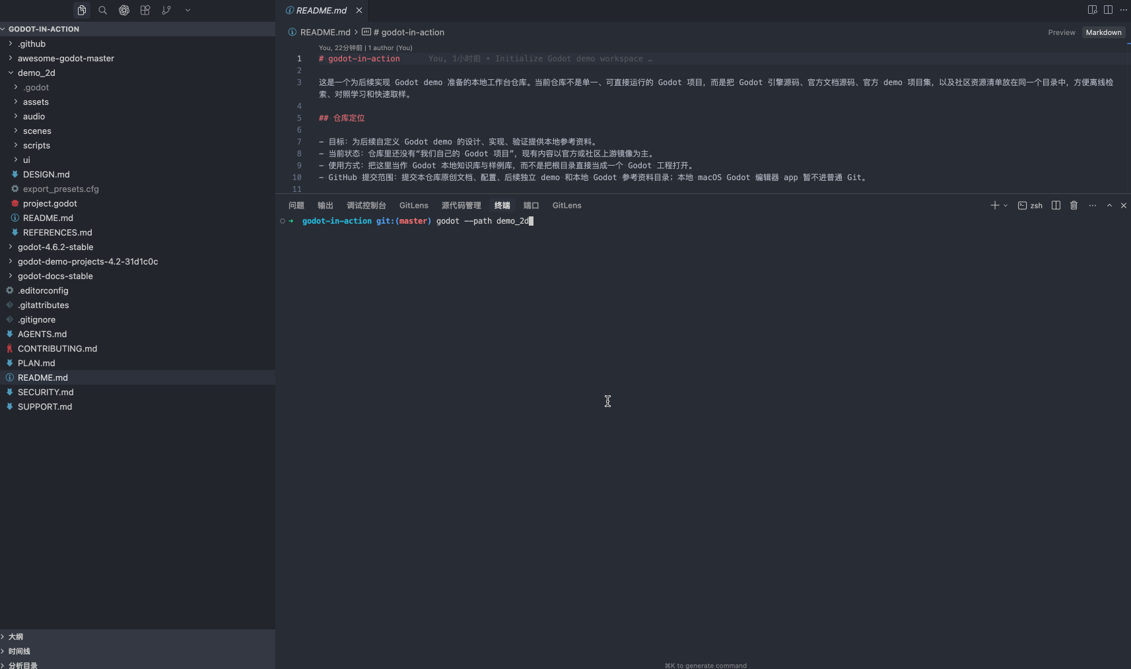Click the README.md breadcrumb in the editor
The width and height of the screenshot is (1131, 669).
pyautogui.click(x=325, y=32)
